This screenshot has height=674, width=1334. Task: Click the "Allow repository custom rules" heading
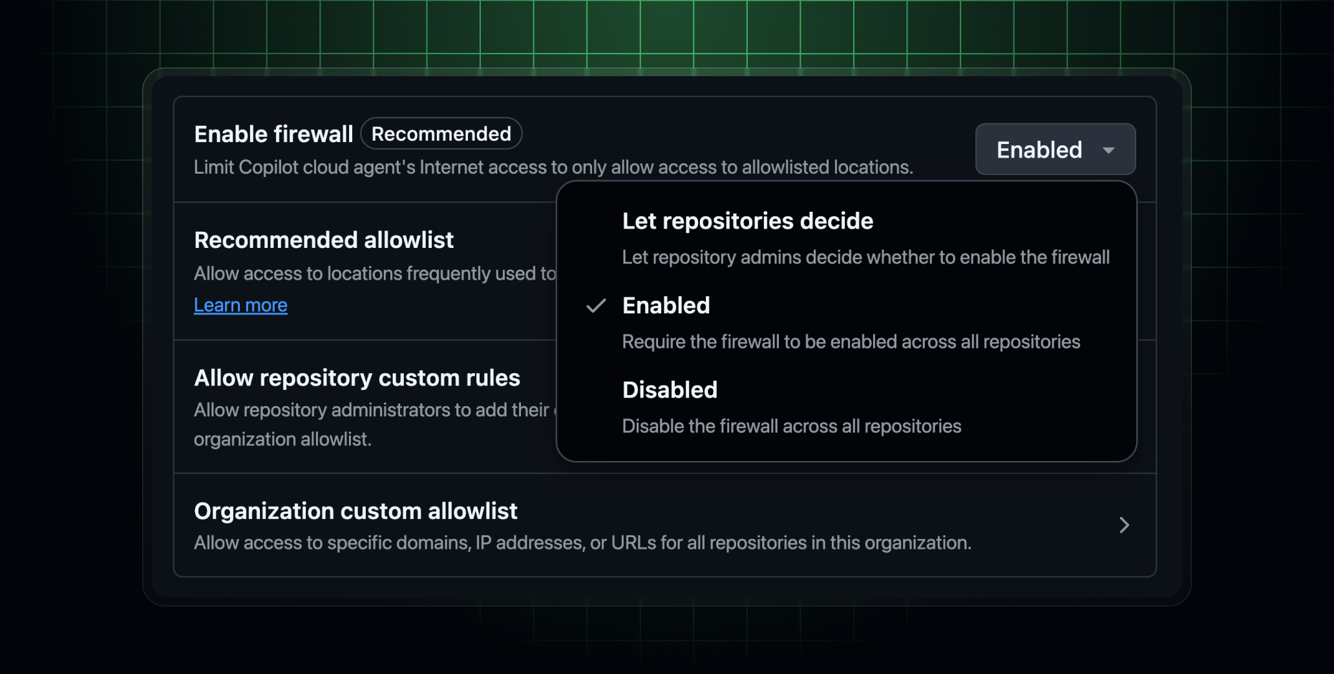point(357,378)
